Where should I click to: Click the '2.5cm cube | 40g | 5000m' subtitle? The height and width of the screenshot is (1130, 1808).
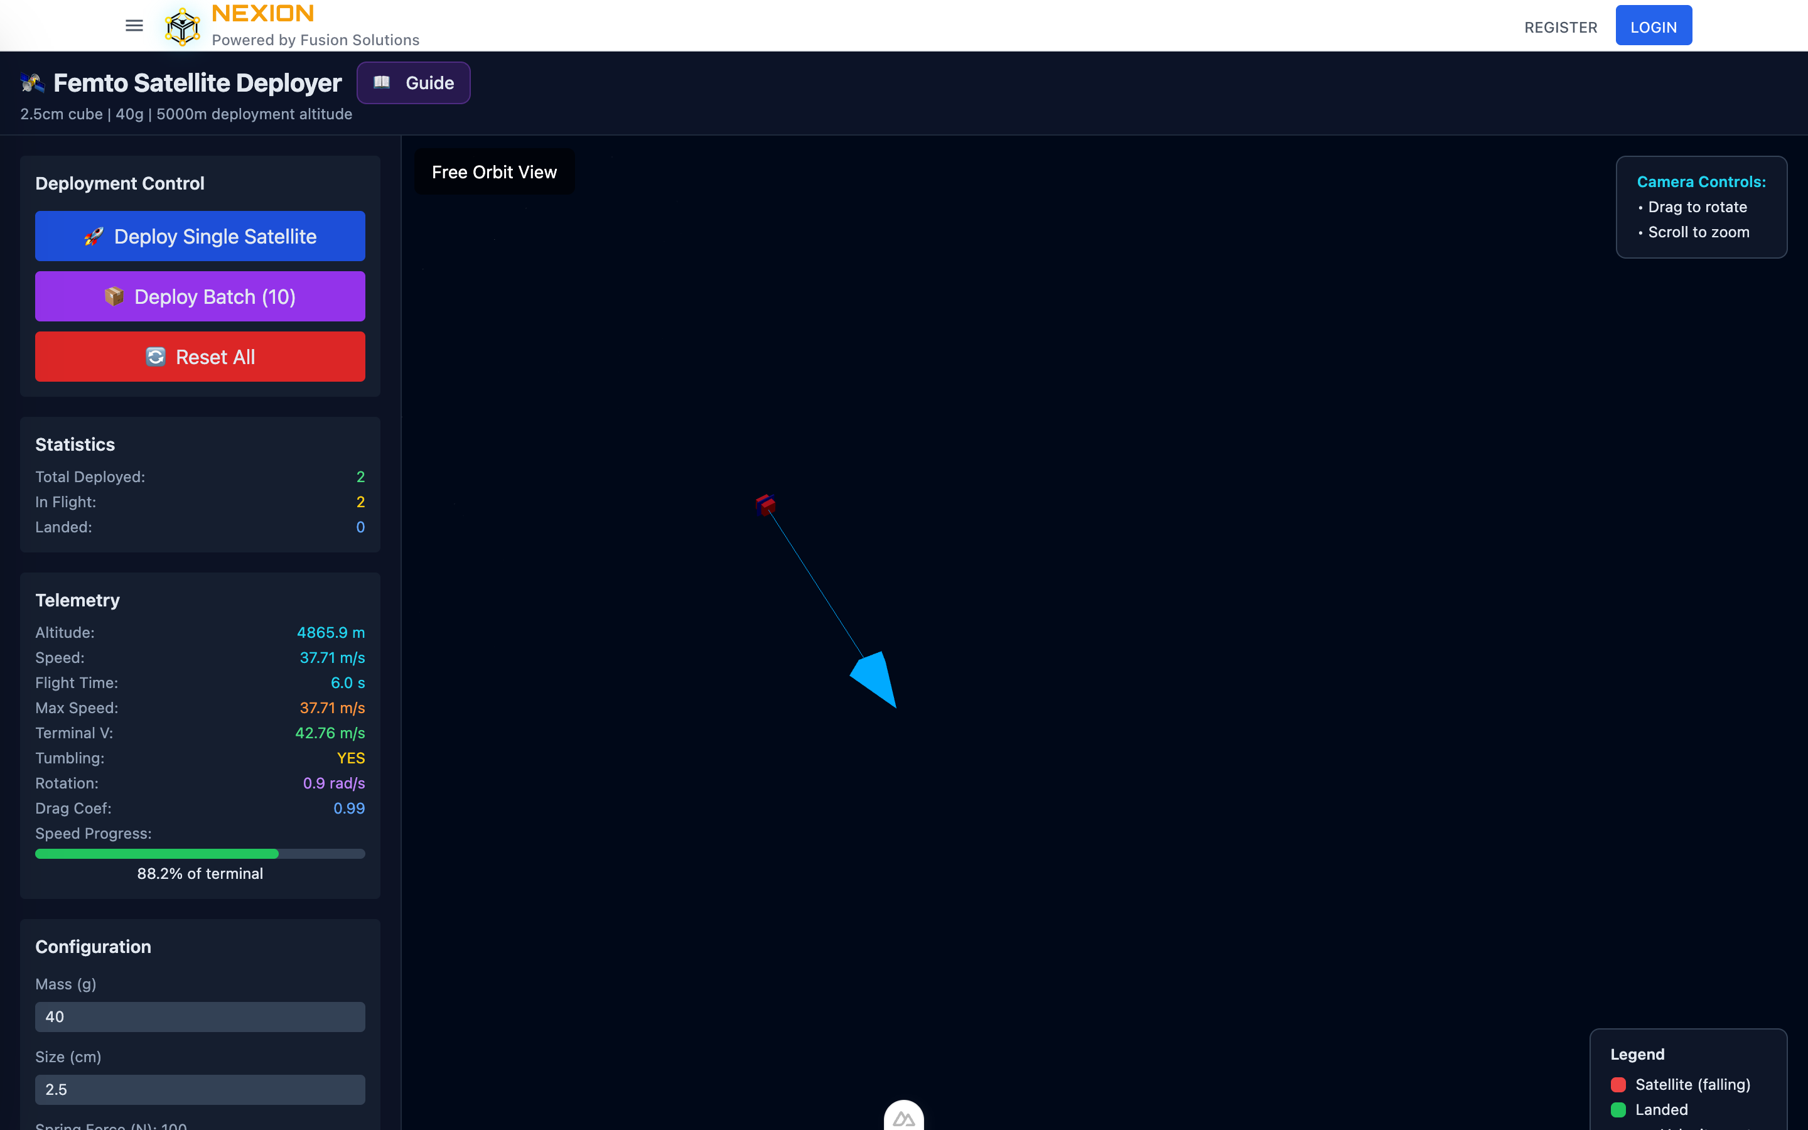coord(186,114)
